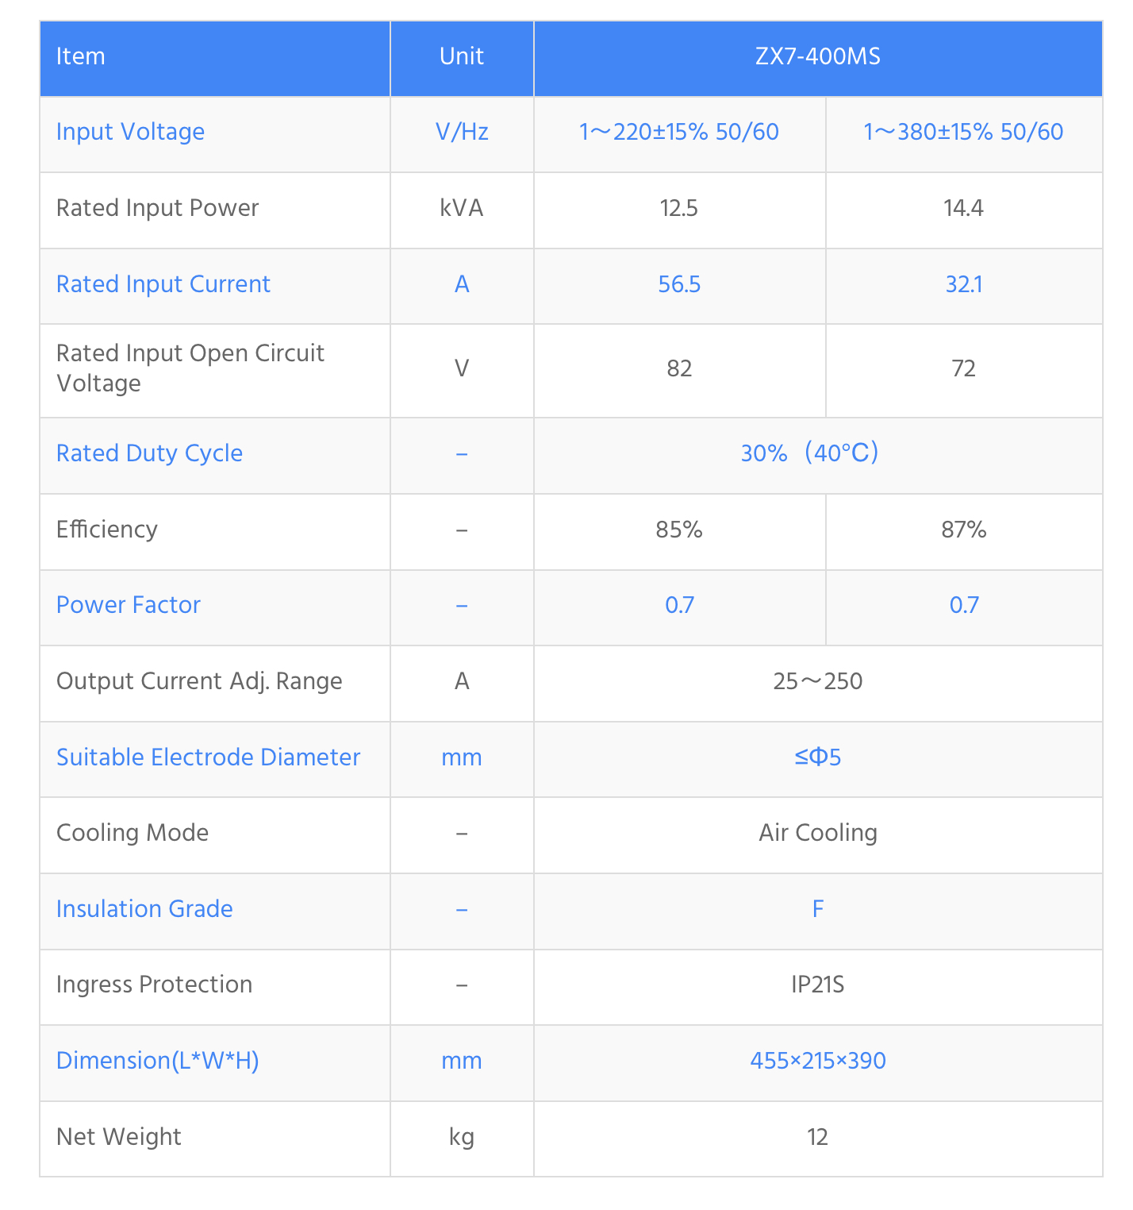Click the 87% efficiency value
The height and width of the screenshot is (1210, 1133).
click(963, 530)
